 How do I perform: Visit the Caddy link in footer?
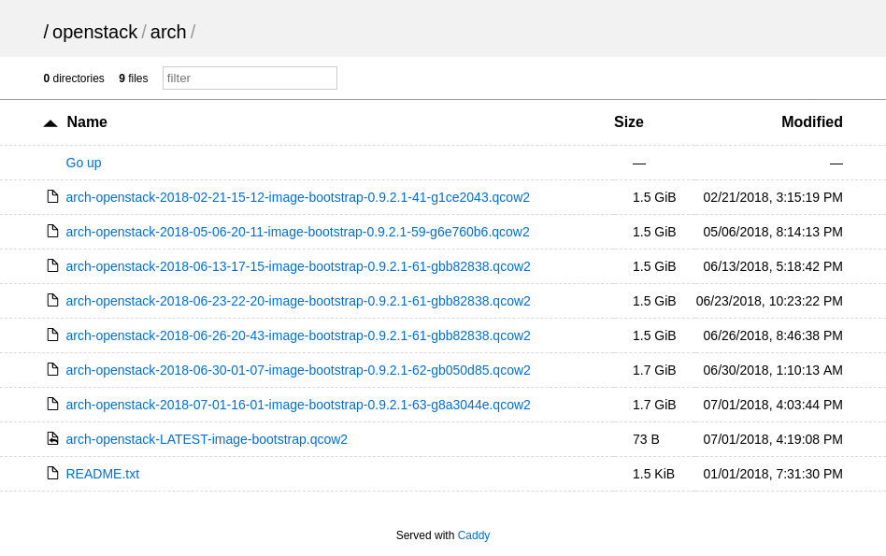[474, 535]
